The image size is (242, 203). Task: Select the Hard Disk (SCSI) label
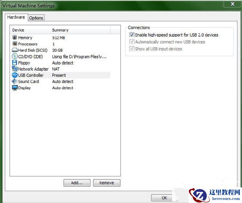coord(33,50)
